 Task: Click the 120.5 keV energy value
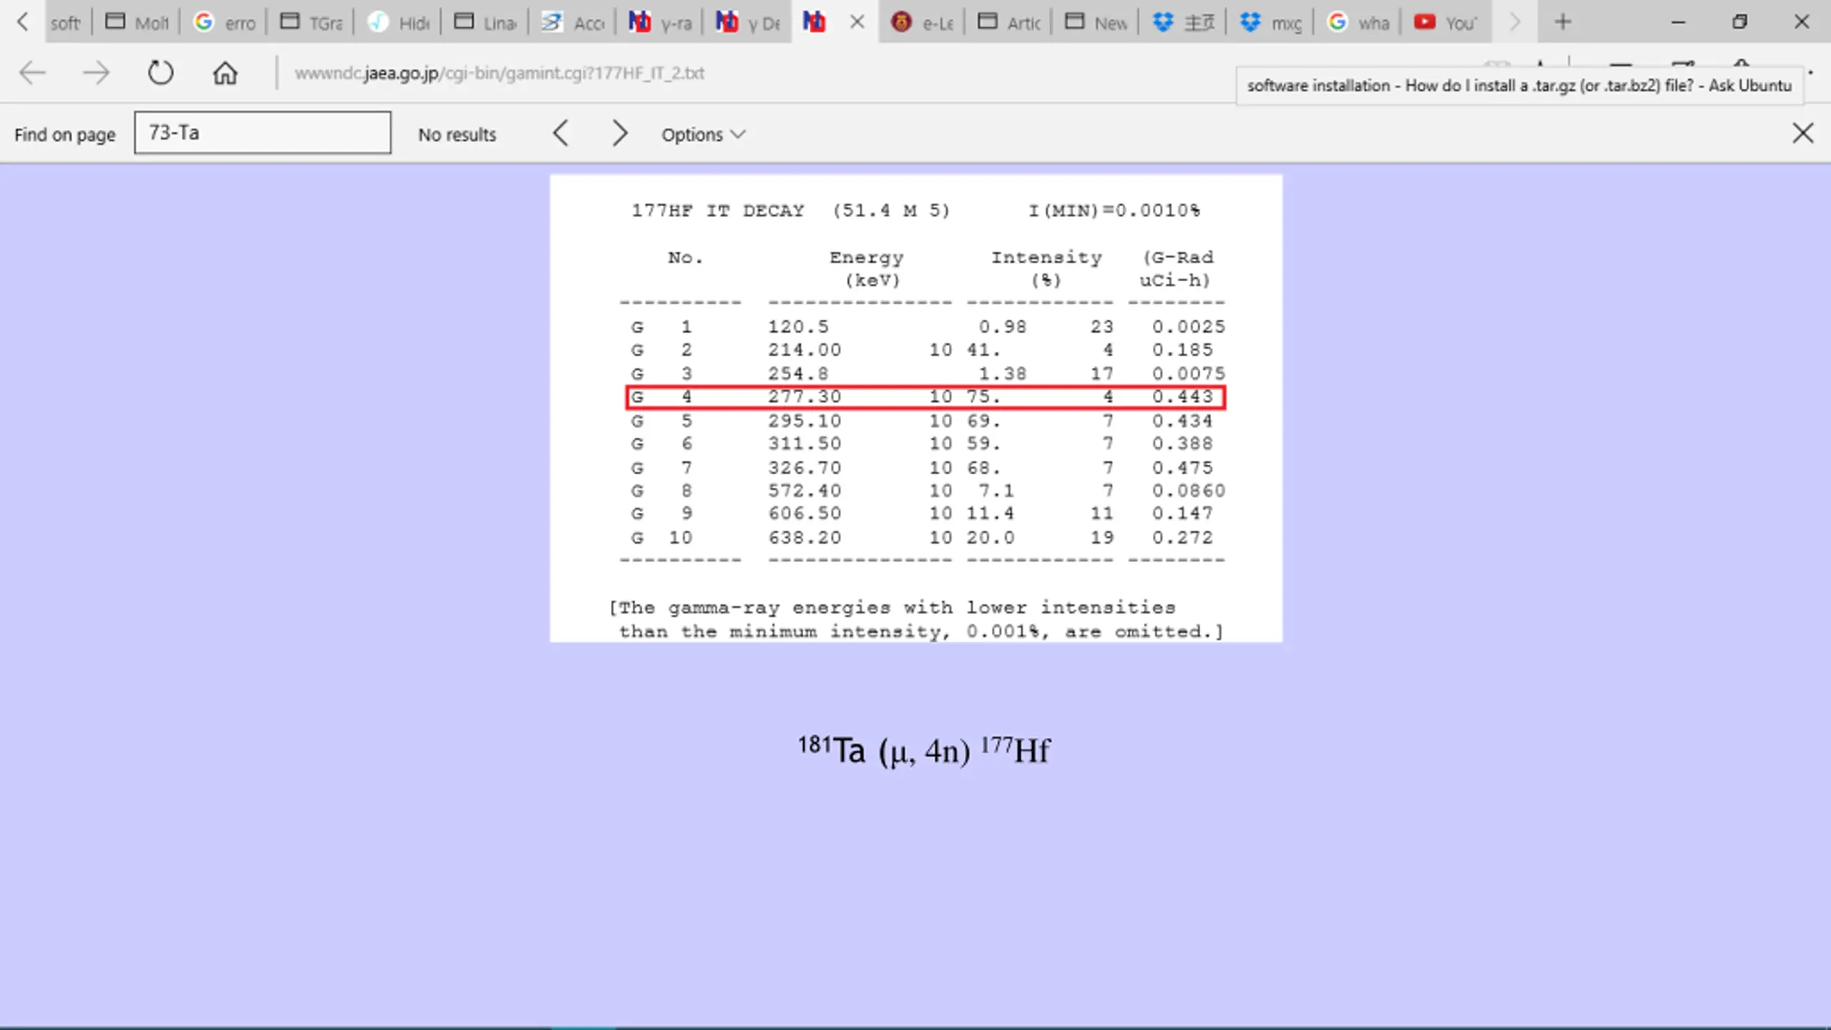point(798,327)
